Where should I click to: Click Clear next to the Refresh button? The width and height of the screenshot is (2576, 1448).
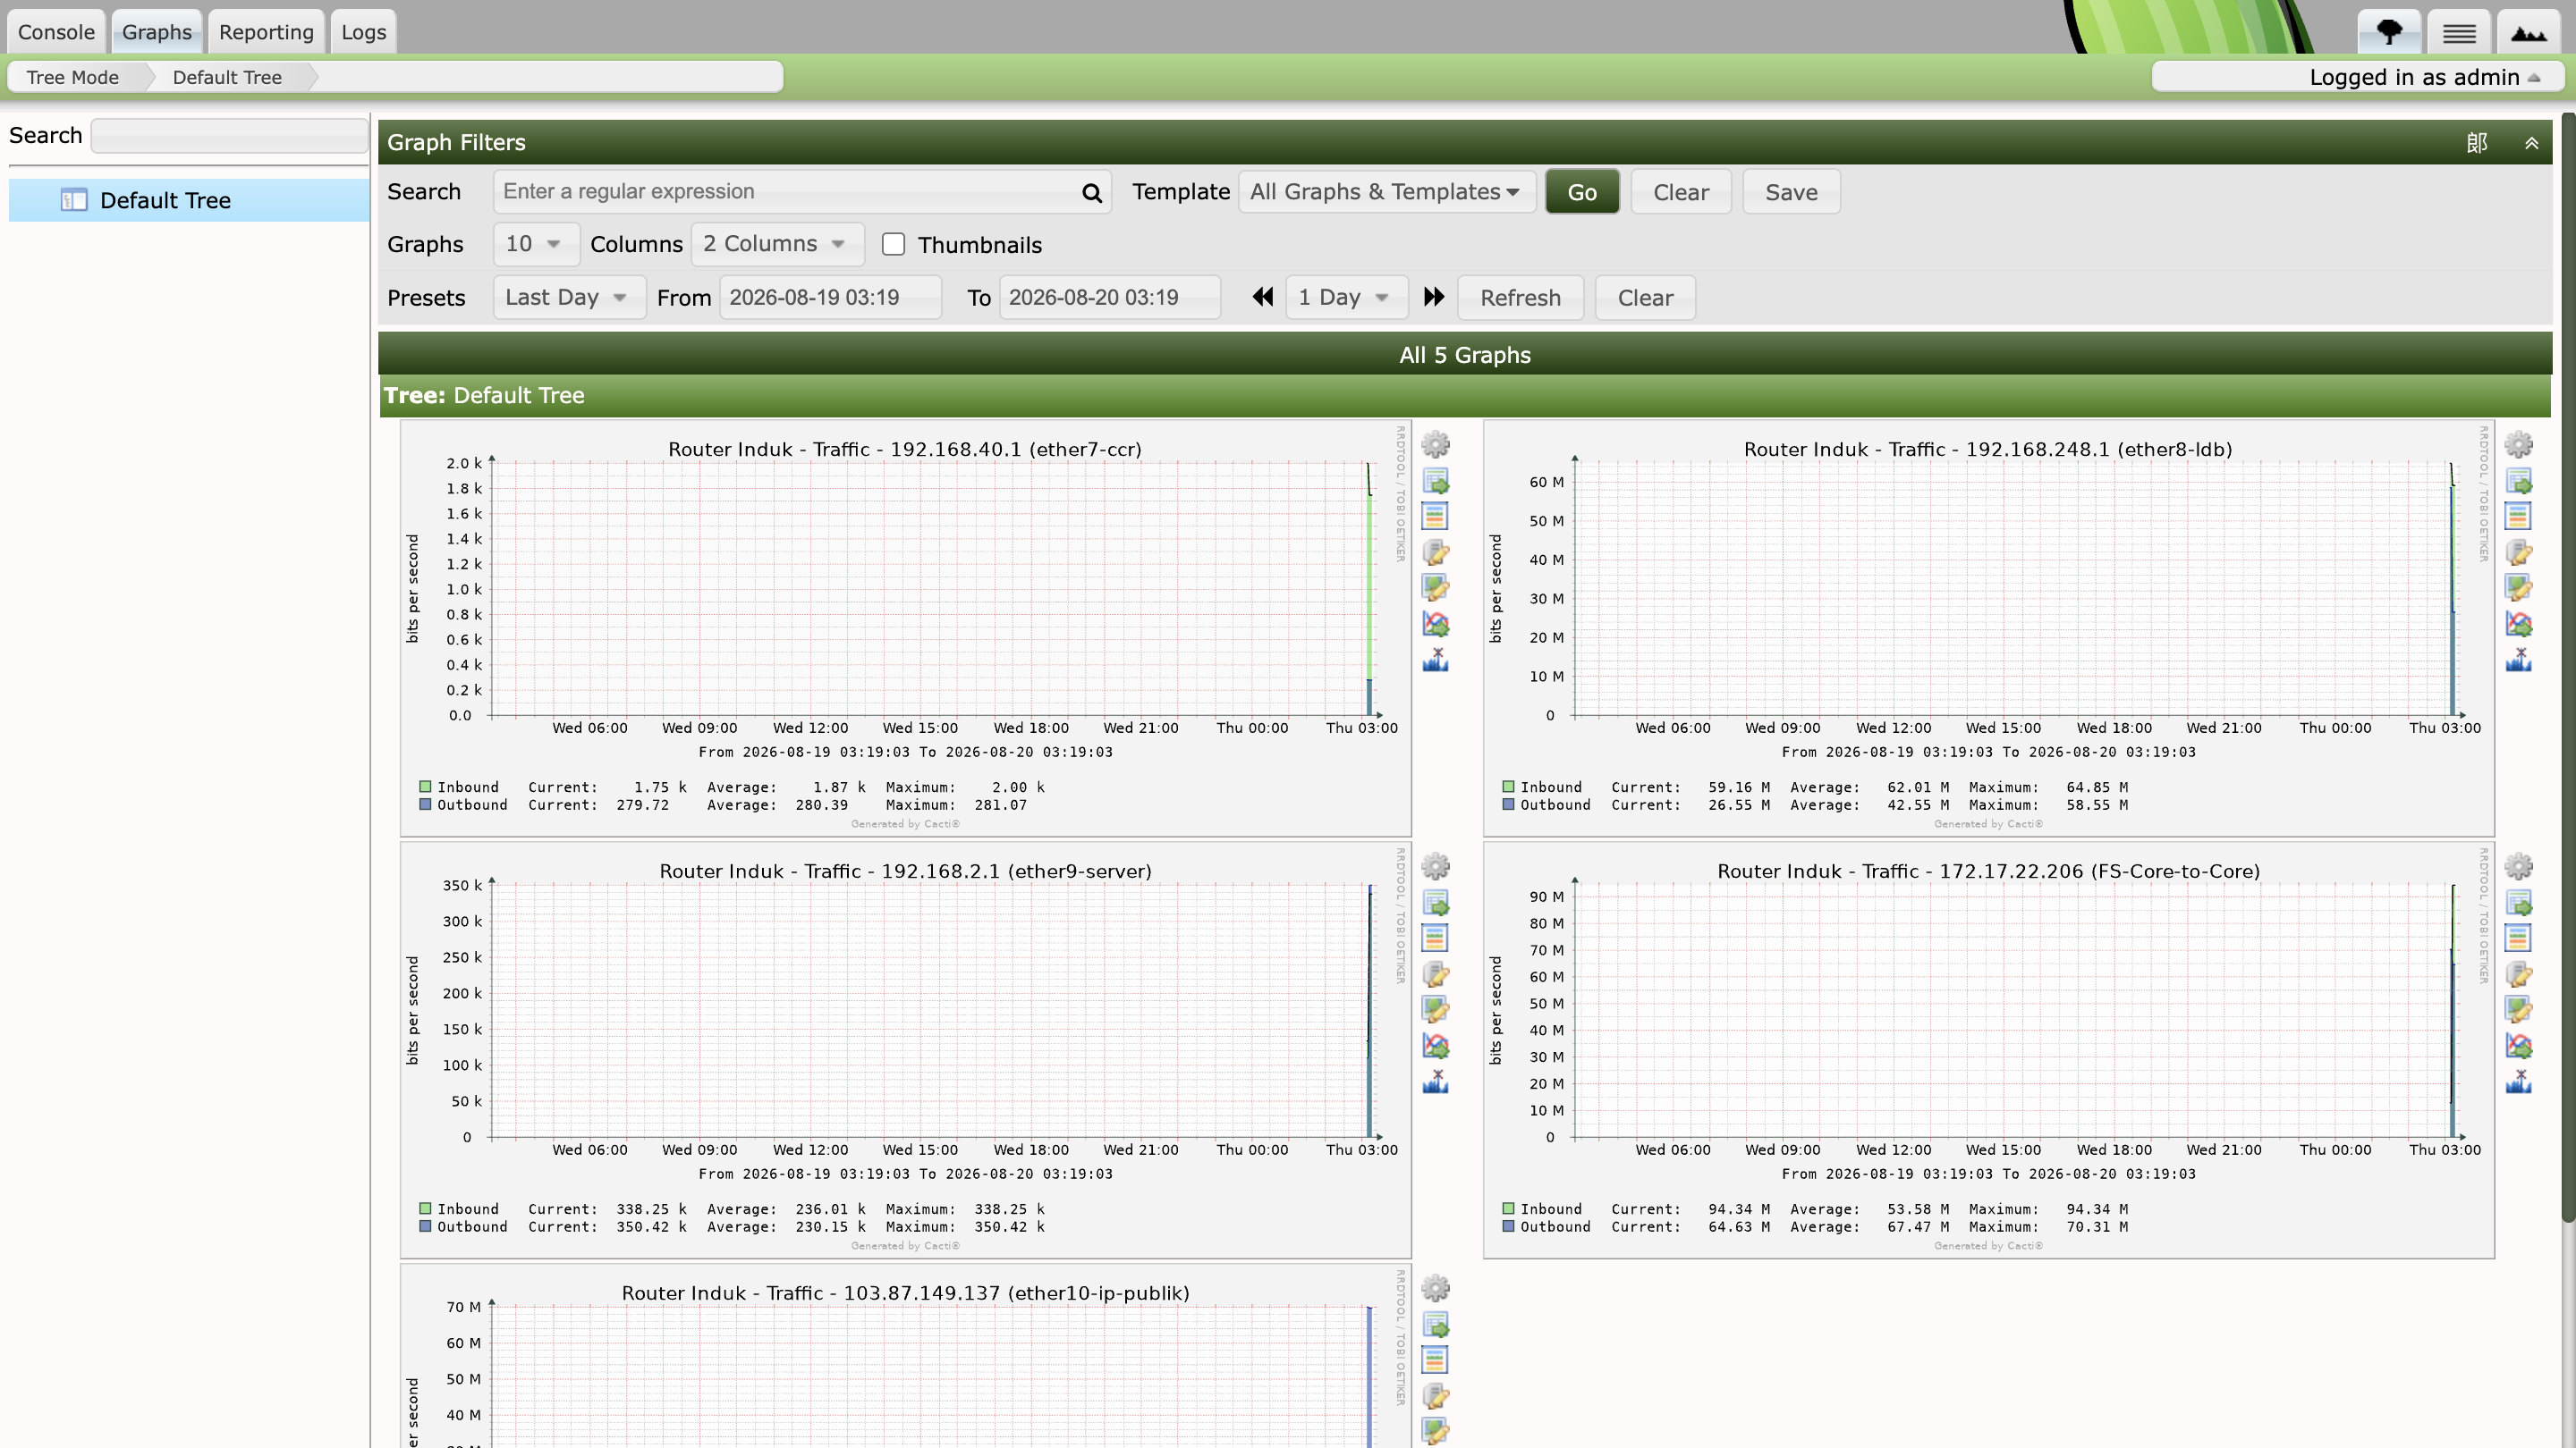1644,297
